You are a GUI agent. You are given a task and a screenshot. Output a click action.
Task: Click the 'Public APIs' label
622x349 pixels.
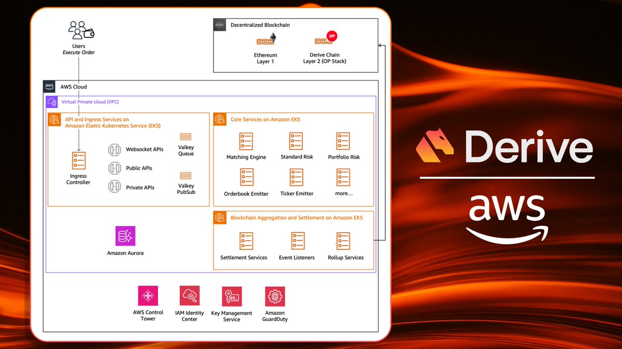pos(139,168)
